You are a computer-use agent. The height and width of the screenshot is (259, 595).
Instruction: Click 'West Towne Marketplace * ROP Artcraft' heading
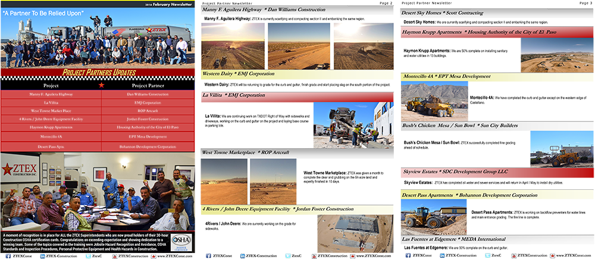coord(246,152)
